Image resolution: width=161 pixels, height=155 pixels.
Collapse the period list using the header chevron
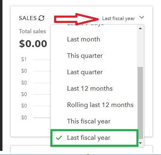click(142, 17)
